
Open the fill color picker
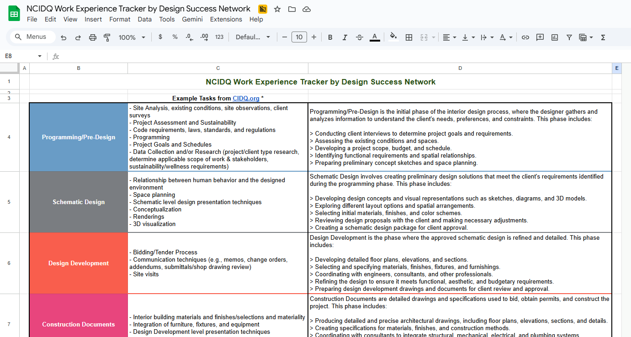click(393, 37)
